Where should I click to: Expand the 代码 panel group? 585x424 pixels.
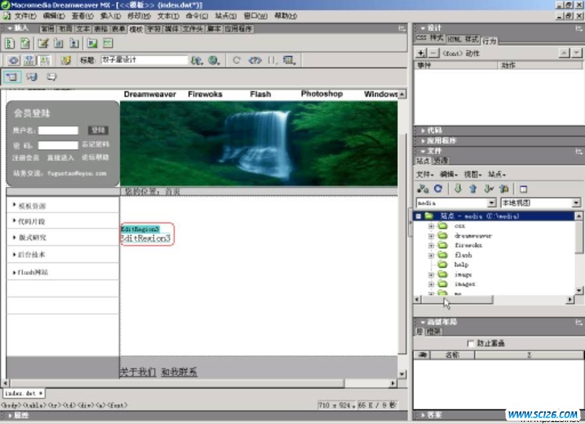tap(434, 131)
